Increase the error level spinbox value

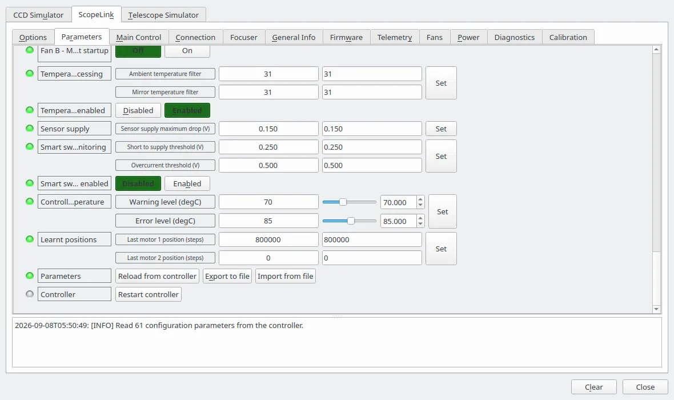(420, 218)
